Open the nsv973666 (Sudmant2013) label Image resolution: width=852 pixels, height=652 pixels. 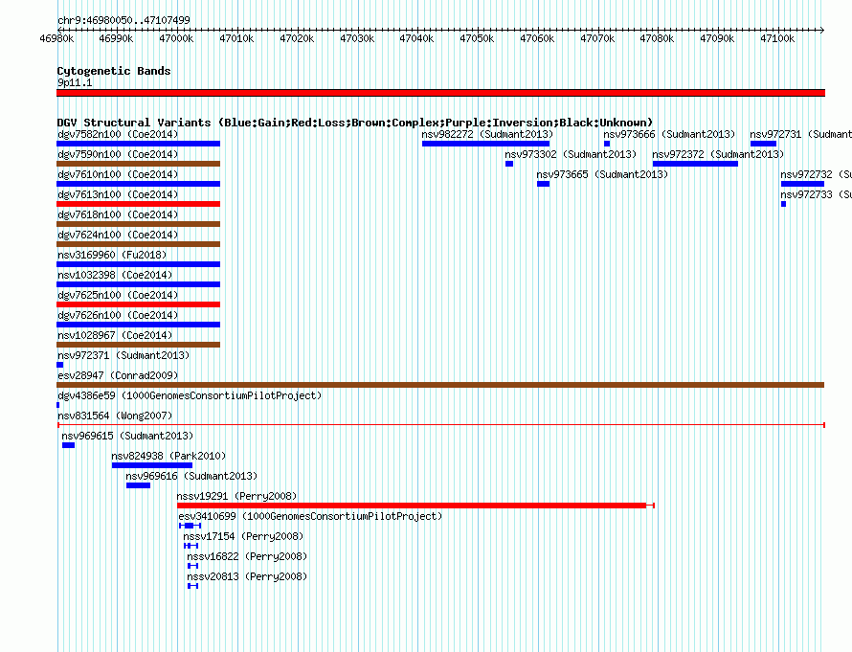click(669, 134)
